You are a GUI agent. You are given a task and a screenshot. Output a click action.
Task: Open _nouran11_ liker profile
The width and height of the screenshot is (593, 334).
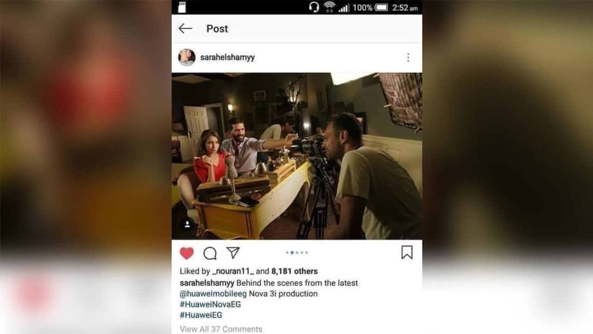pyautogui.click(x=233, y=271)
